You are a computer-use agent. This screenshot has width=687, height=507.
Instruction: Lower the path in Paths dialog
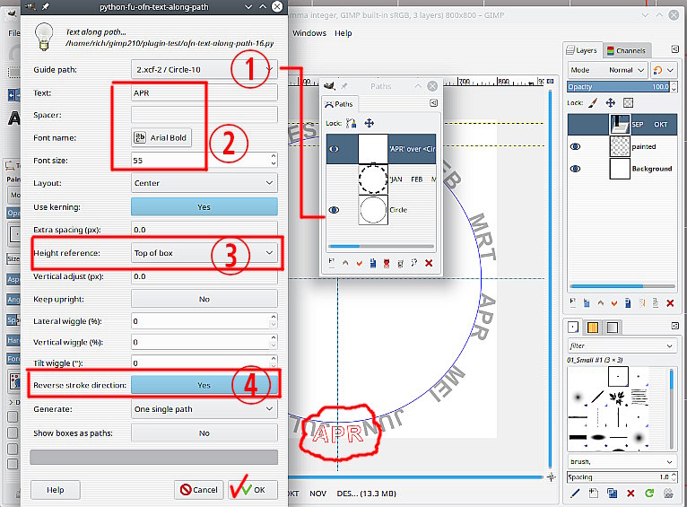coord(360,263)
